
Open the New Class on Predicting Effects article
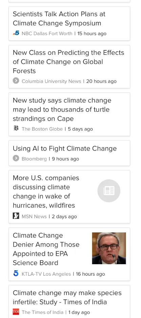click(x=68, y=62)
